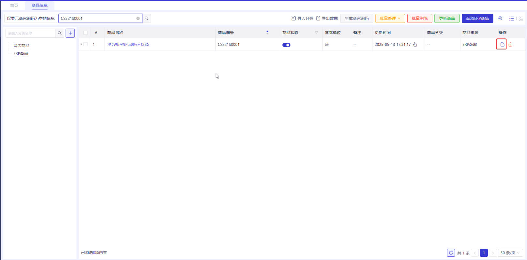
Task: Sort by 商品编号 column arrows
Action: 267,33
